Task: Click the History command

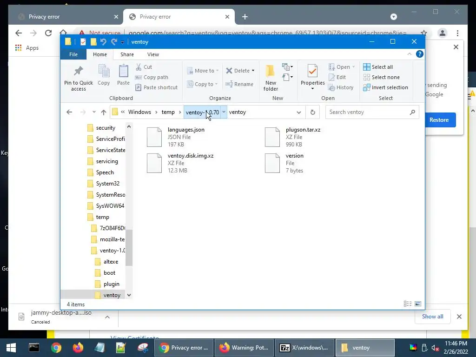Action: pyautogui.click(x=341, y=87)
